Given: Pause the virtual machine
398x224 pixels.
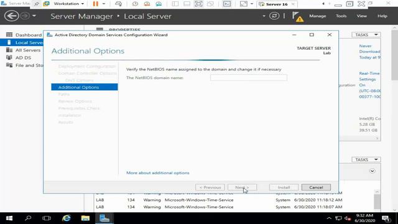Looking at the screenshot, I should (x=95, y=4).
